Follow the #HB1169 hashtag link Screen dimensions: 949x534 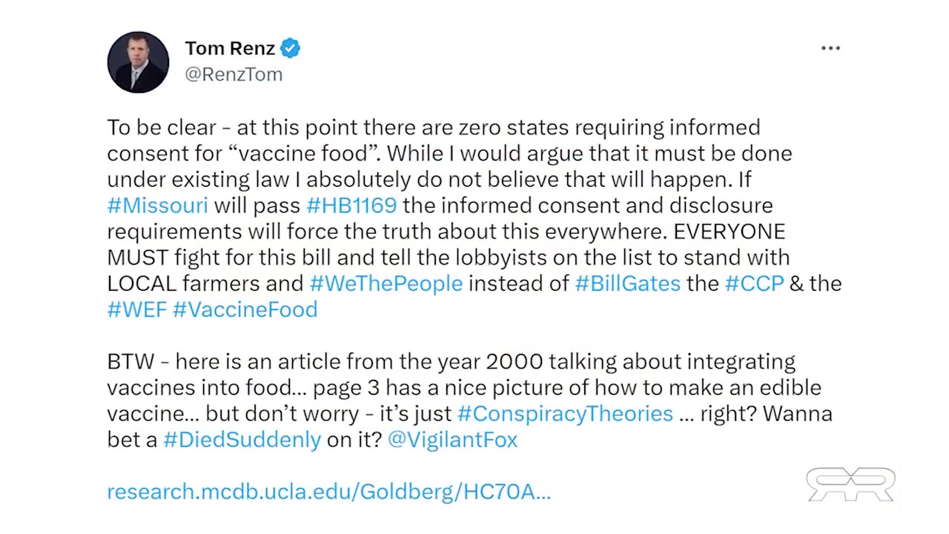click(x=351, y=205)
